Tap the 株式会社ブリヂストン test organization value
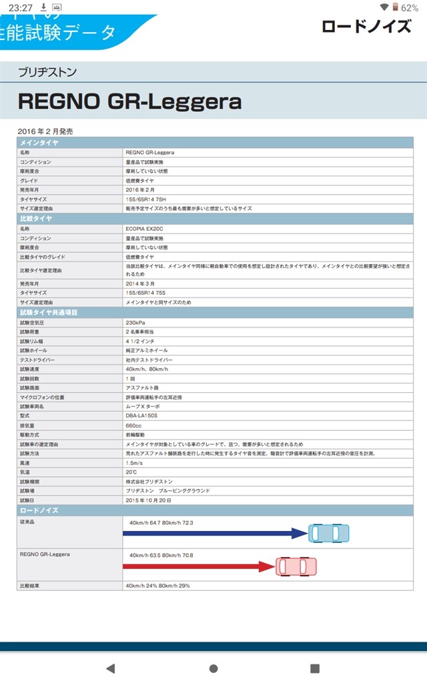427x683 pixels. click(x=149, y=482)
